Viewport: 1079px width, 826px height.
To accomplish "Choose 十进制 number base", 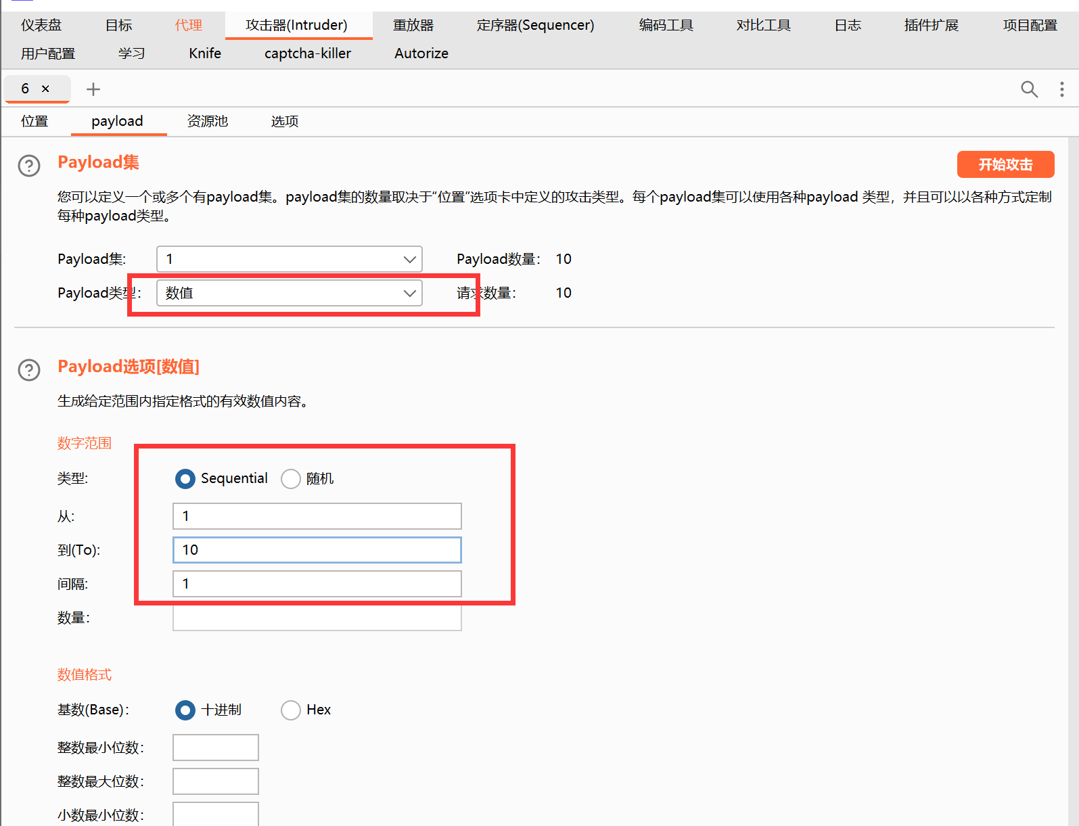I will [185, 710].
